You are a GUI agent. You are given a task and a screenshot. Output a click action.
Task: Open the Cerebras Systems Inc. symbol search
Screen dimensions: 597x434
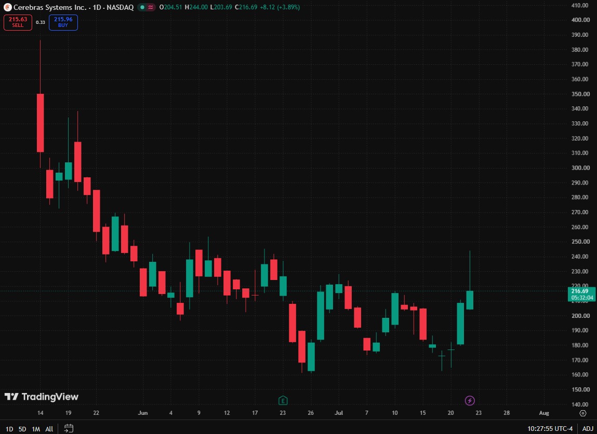coord(50,7)
